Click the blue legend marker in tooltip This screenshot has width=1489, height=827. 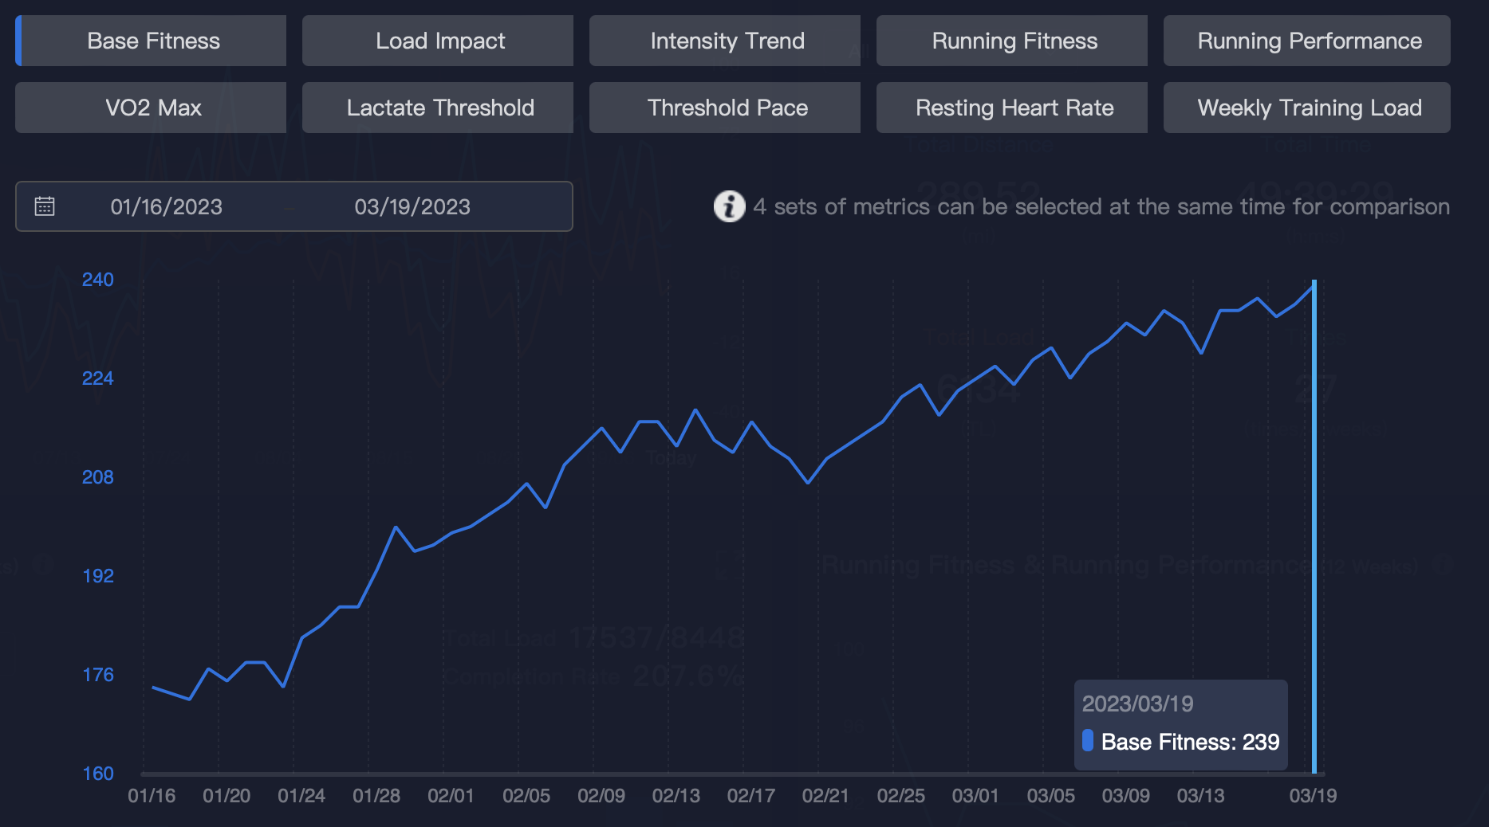[1088, 740]
